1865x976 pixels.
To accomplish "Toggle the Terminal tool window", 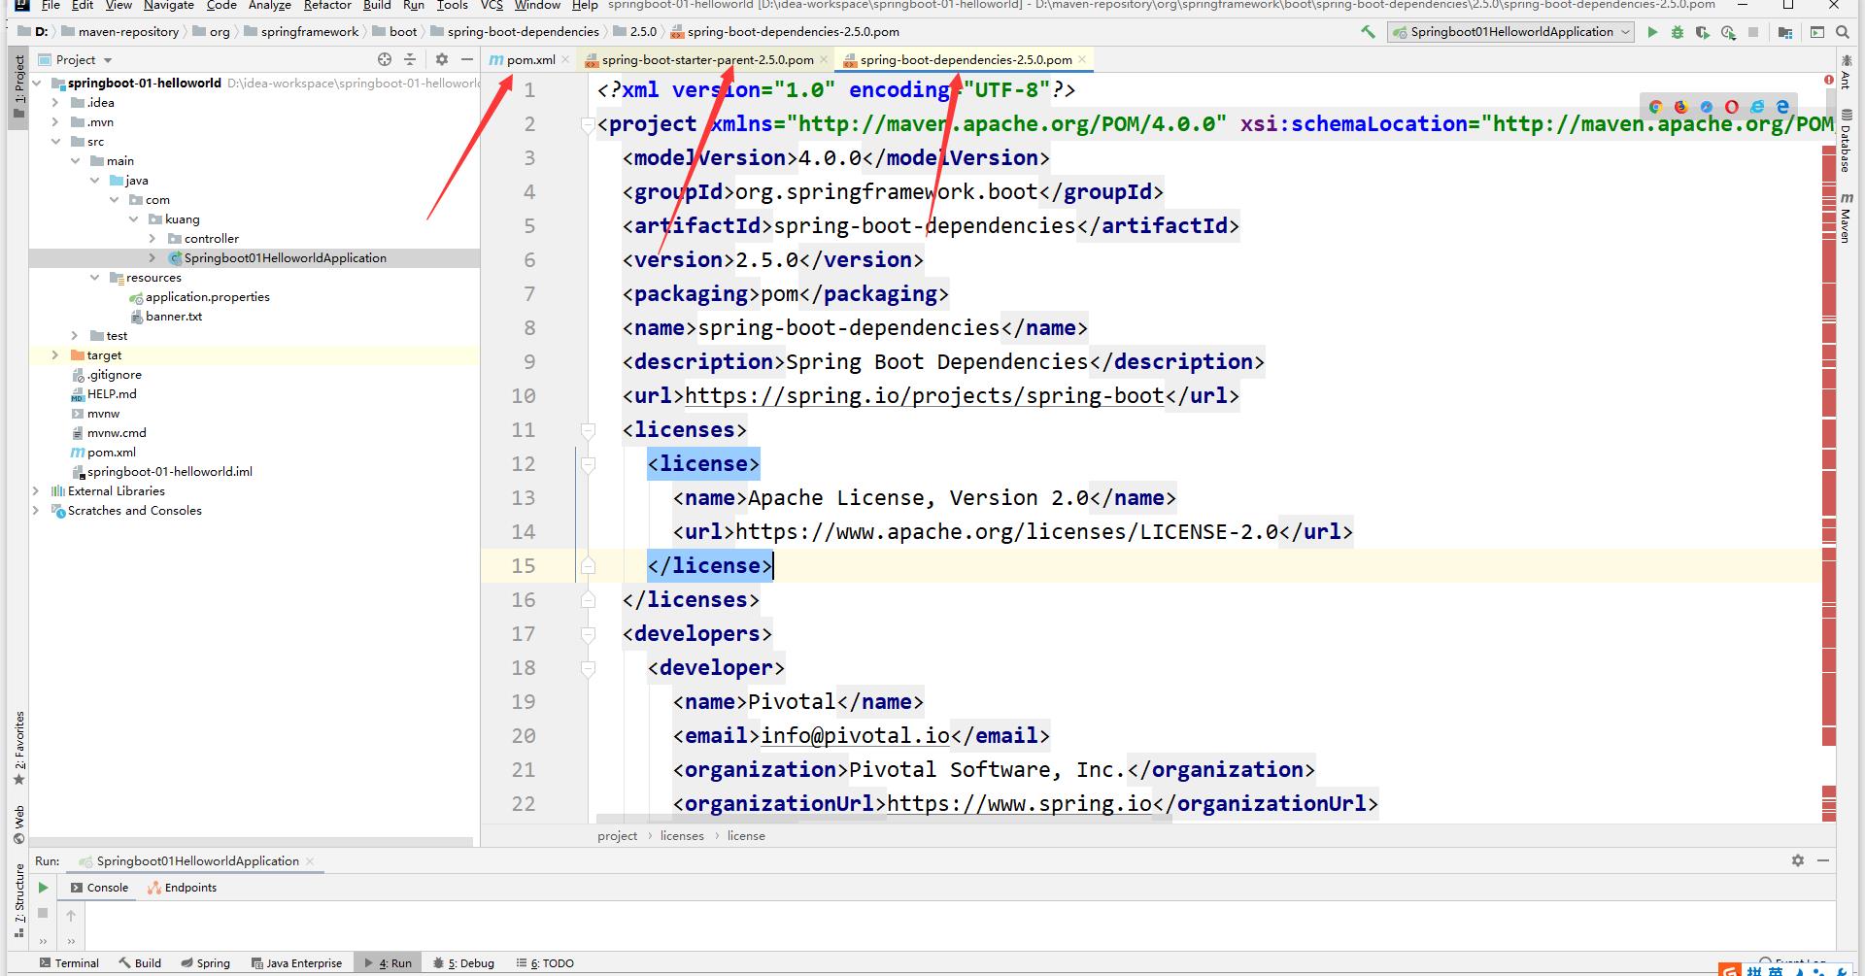I will pyautogui.click(x=69, y=963).
